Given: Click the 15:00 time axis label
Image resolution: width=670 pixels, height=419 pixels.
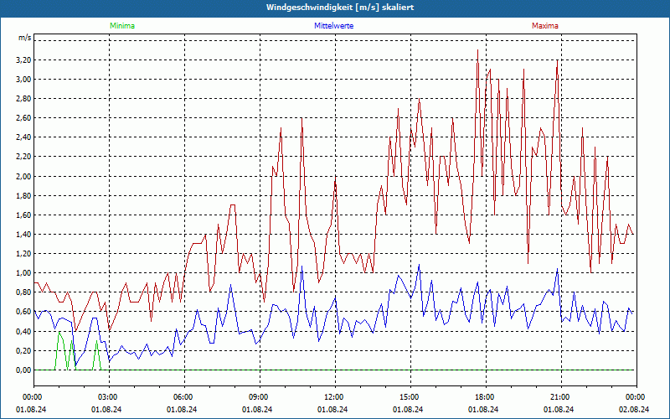Looking at the screenshot, I should 410,397.
